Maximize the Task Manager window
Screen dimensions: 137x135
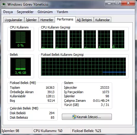point(117,3)
